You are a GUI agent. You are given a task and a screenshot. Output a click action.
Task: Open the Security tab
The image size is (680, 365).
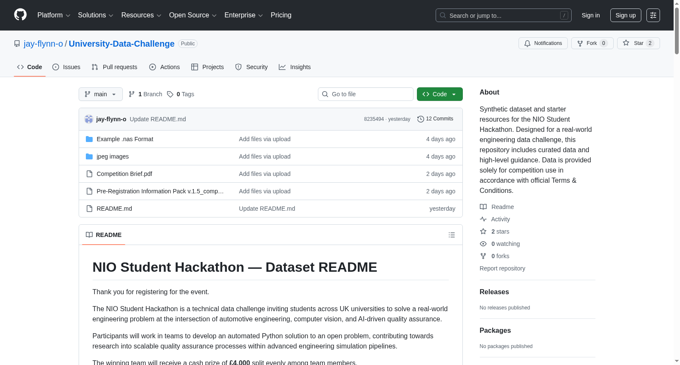click(x=252, y=67)
